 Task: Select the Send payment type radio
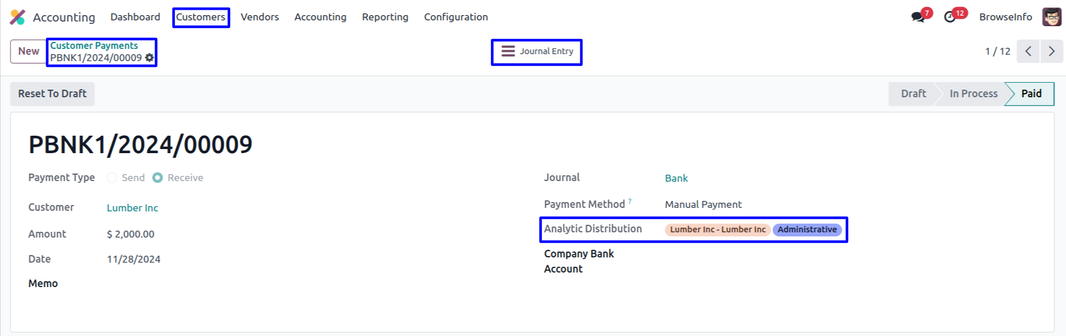point(112,178)
